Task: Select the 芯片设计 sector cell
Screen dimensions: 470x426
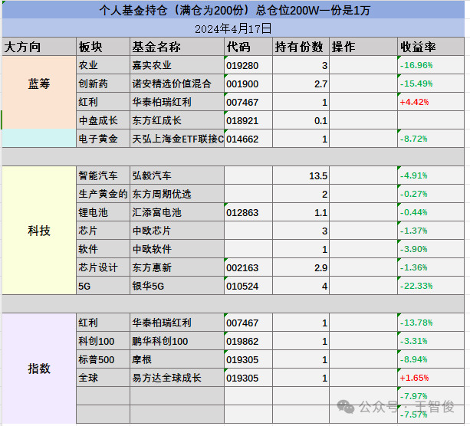Action: (x=103, y=267)
